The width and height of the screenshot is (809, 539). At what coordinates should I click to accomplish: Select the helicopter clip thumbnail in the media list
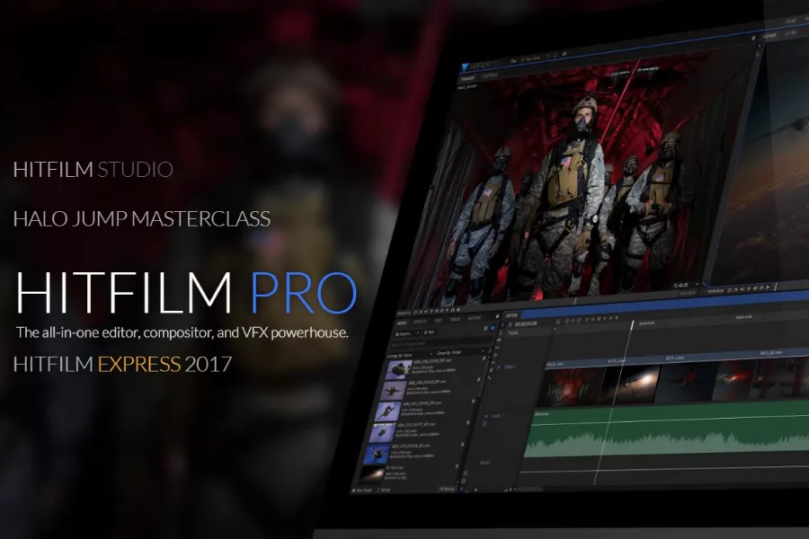coord(398,369)
